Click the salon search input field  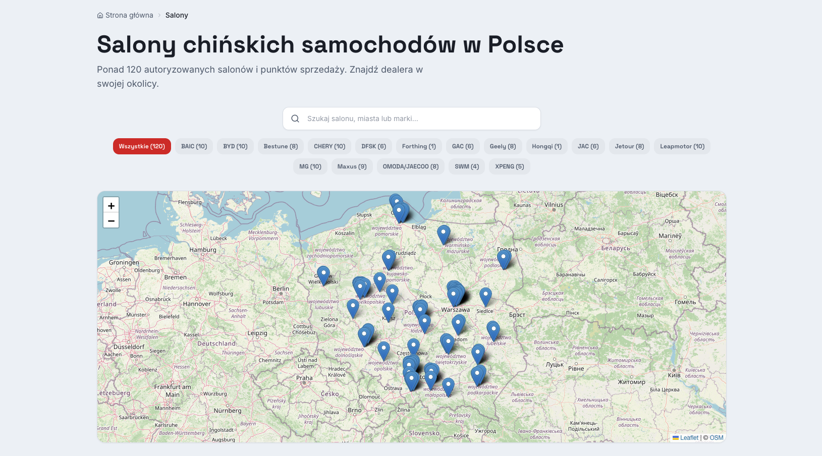411,119
